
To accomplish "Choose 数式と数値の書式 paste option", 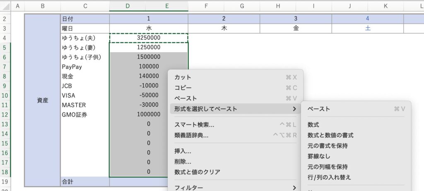I will coord(330,135).
